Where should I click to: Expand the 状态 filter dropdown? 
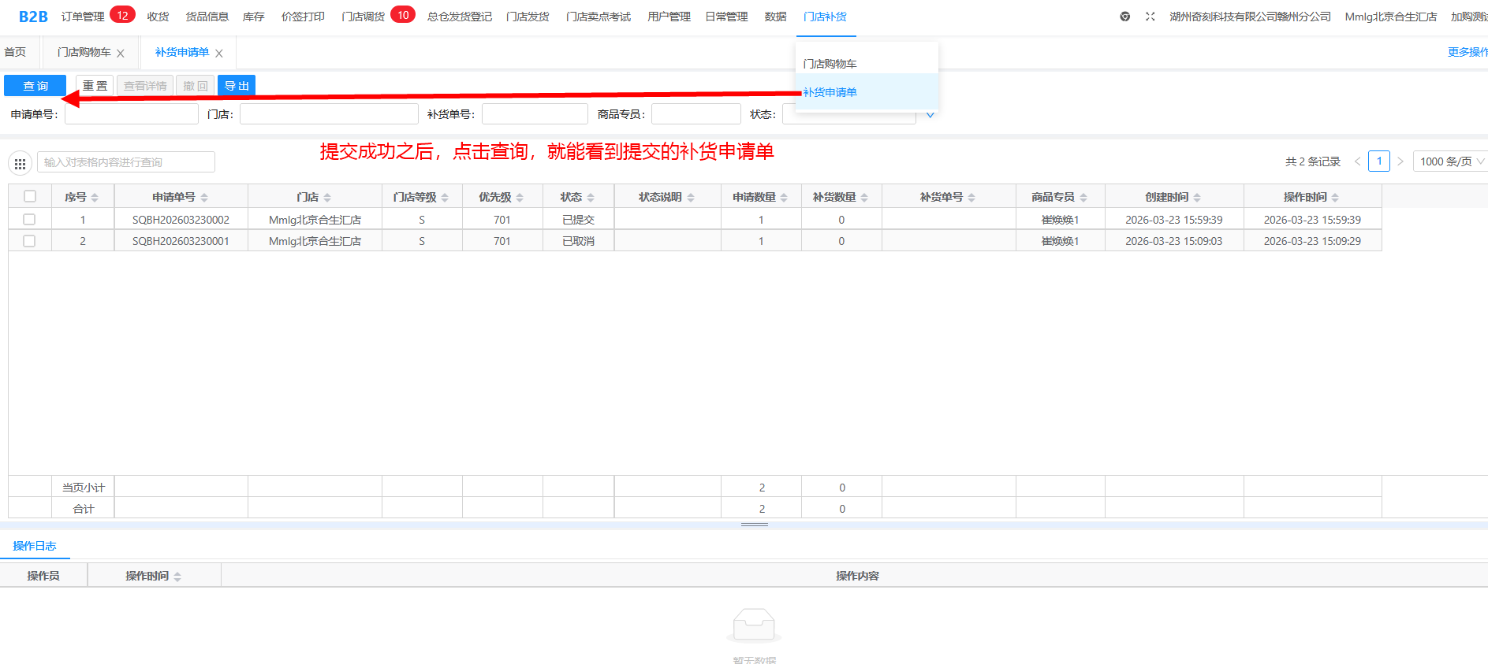click(x=930, y=115)
